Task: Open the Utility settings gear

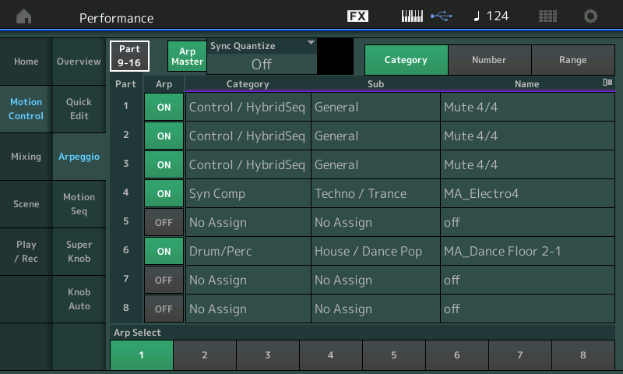Action: (591, 16)
